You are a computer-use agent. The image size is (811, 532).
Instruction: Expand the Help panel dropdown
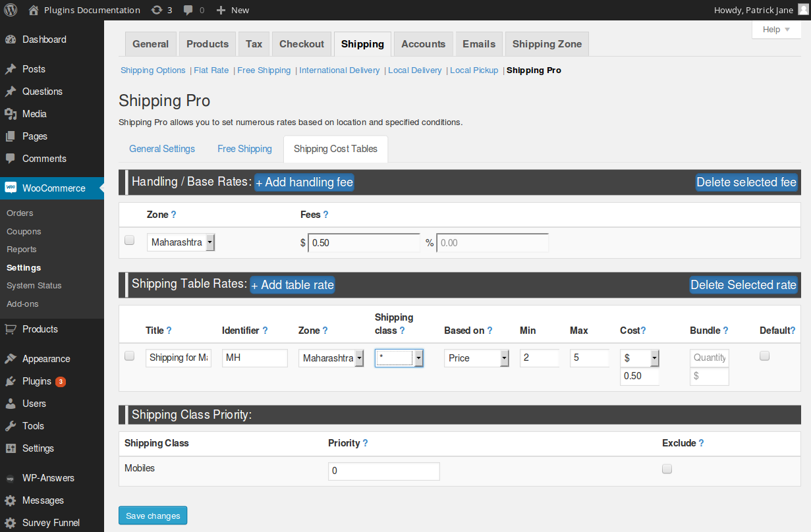(x=776, y=30)
